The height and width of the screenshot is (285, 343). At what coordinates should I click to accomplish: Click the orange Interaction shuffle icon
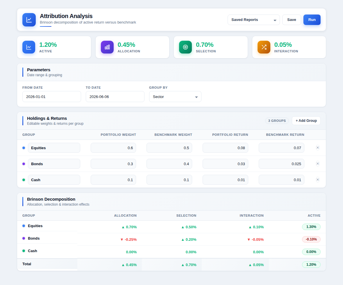tap(264, 47)
